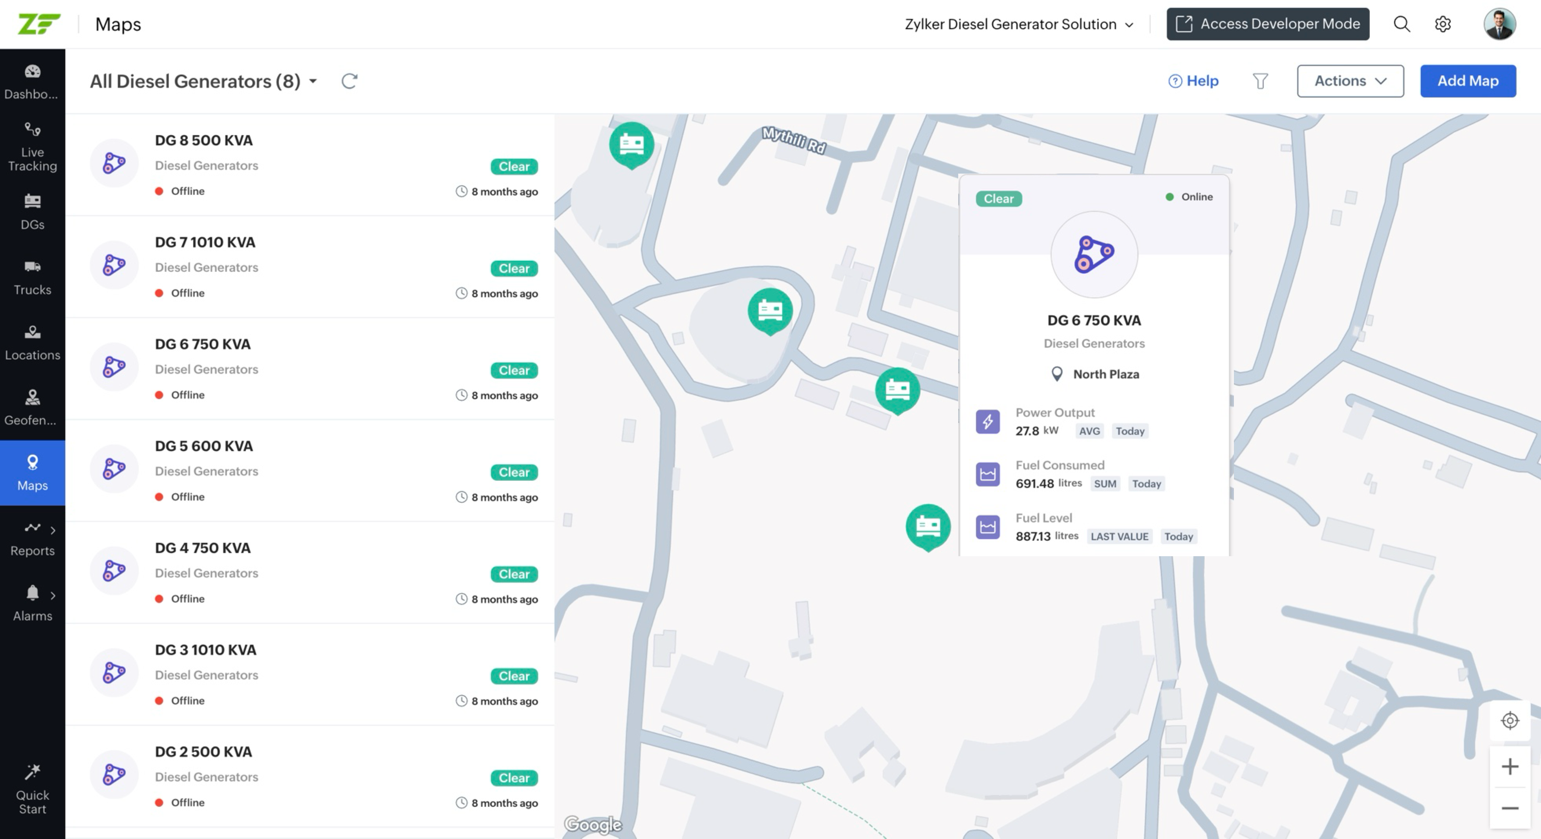Open the Help link
The width and height of the screenshot is (1541, 839).
[1193, 81]
